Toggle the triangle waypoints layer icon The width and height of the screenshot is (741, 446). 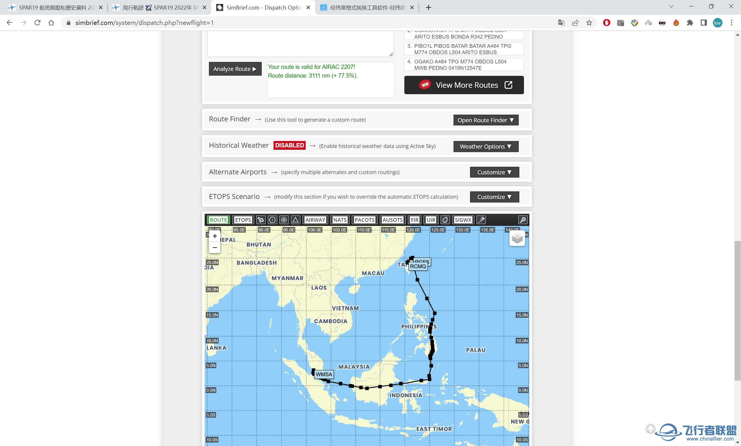pyautogui.click(x=295, y=220)
